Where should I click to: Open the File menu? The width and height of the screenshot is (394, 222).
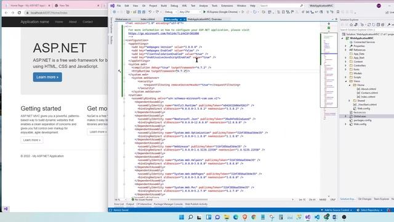[x=119, y=6]
